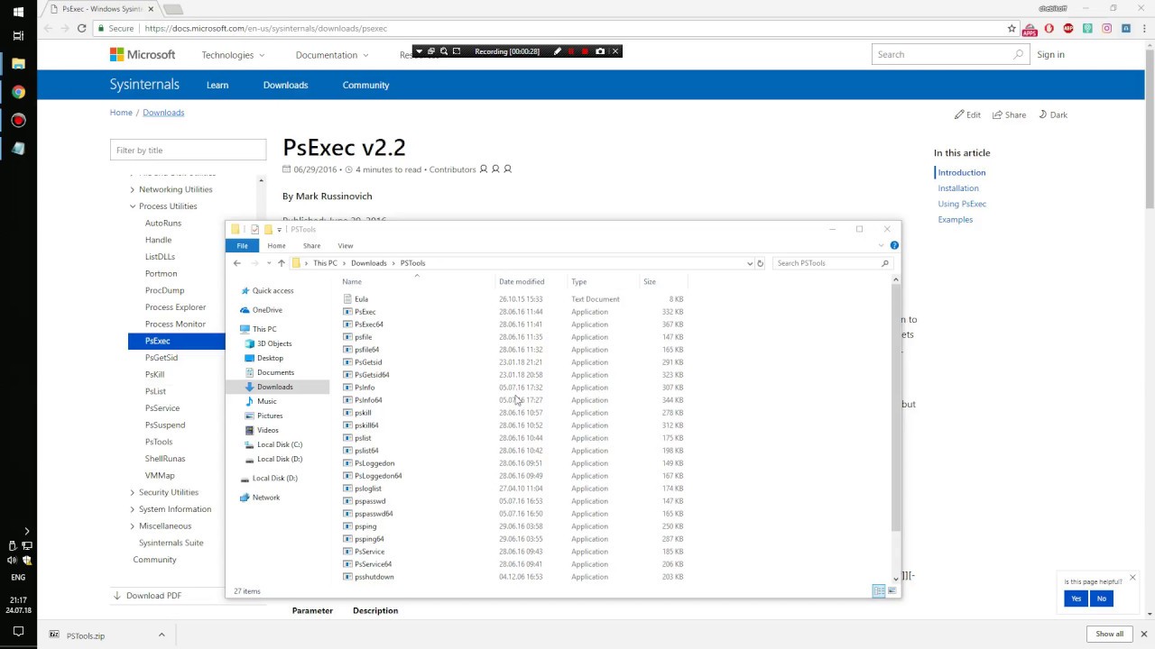
Task: Collapse Process Utilities tree node
Action: [133, 206]
